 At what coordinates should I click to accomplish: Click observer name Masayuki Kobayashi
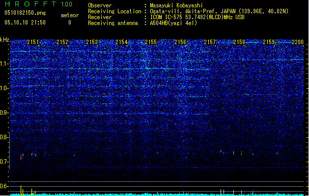[x=176, y=5]
